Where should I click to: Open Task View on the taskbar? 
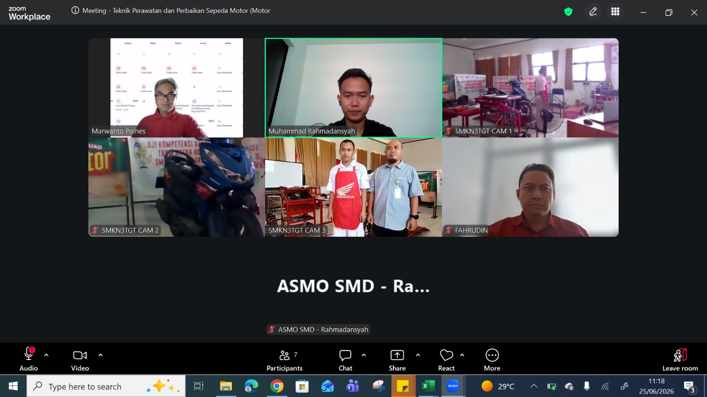pos(199,386)
